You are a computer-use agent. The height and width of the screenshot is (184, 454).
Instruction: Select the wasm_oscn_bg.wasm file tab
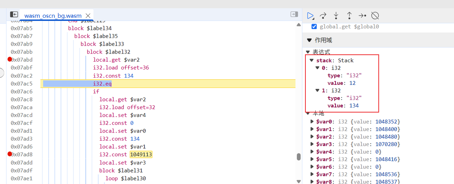[53, 16]
